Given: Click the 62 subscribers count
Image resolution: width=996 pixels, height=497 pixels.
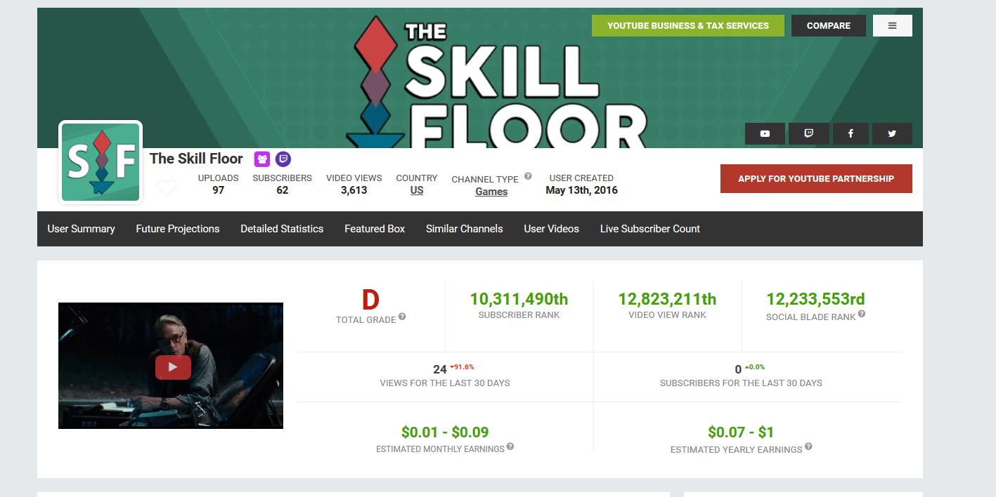Looking at the screenshot, I should pyautogui.click(x=282, y=190).
